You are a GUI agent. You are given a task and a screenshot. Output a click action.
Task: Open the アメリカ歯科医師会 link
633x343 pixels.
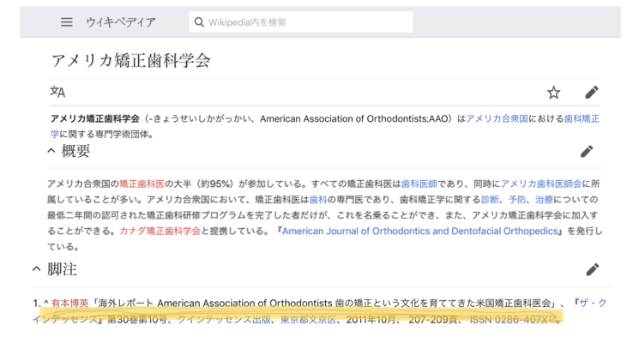(541, 184)
